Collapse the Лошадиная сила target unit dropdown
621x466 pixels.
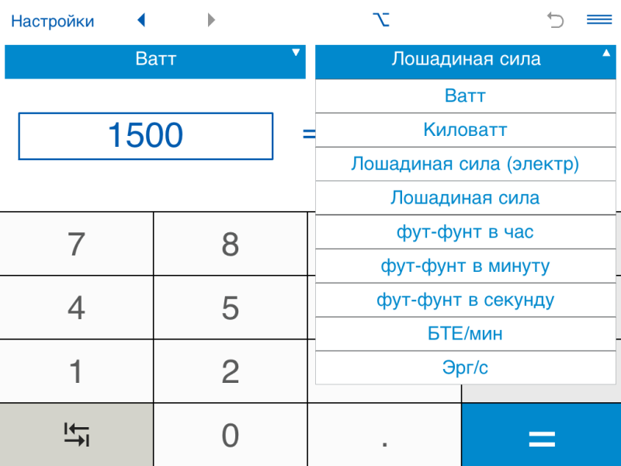point(465,60)
